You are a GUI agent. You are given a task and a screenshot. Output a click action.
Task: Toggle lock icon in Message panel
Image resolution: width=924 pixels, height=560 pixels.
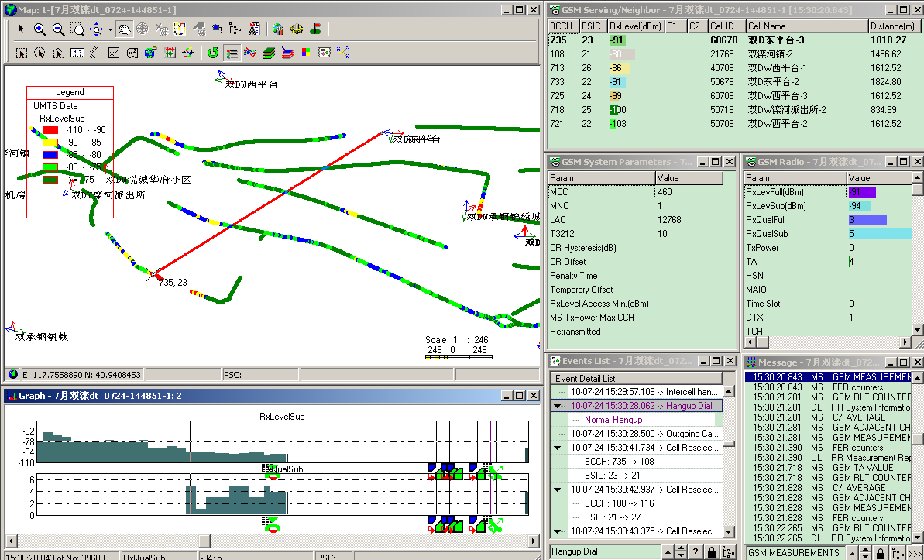coord(881,552)
